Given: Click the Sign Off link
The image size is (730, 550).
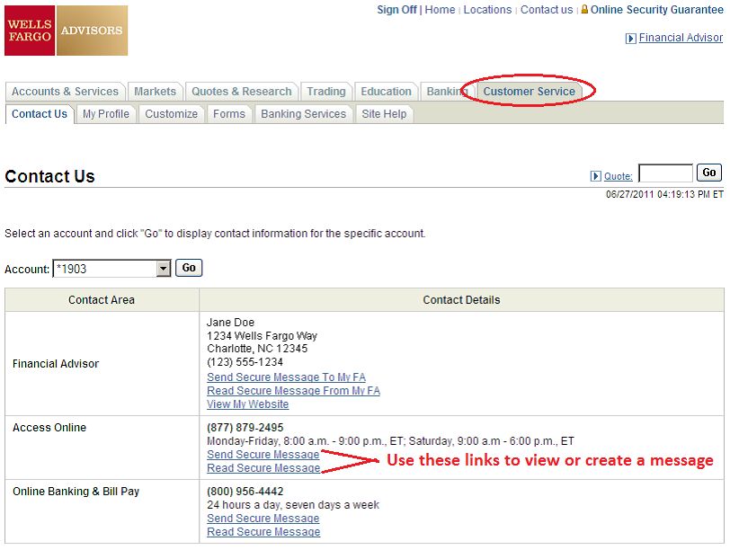Looking at the screenshot, I should [x=396, y=10].
